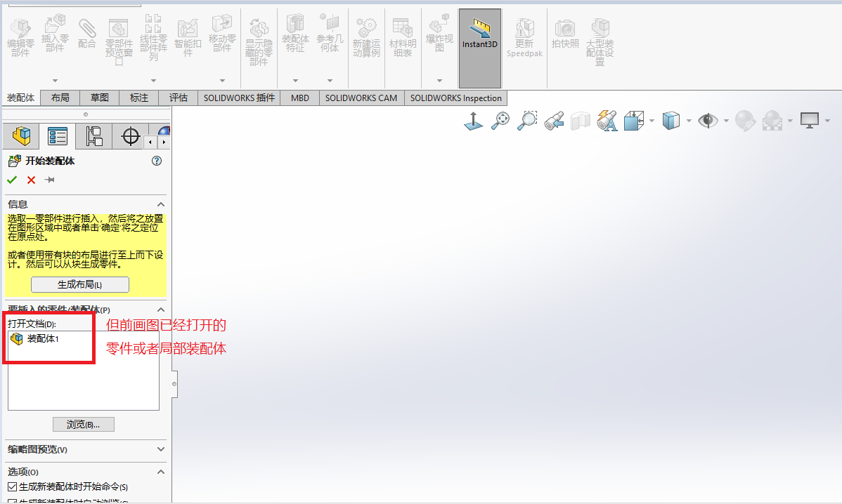842x504 pixels.
Task: Open the Component Preview Window (零部件预览窗口) tool
Action: click(119, 41)
